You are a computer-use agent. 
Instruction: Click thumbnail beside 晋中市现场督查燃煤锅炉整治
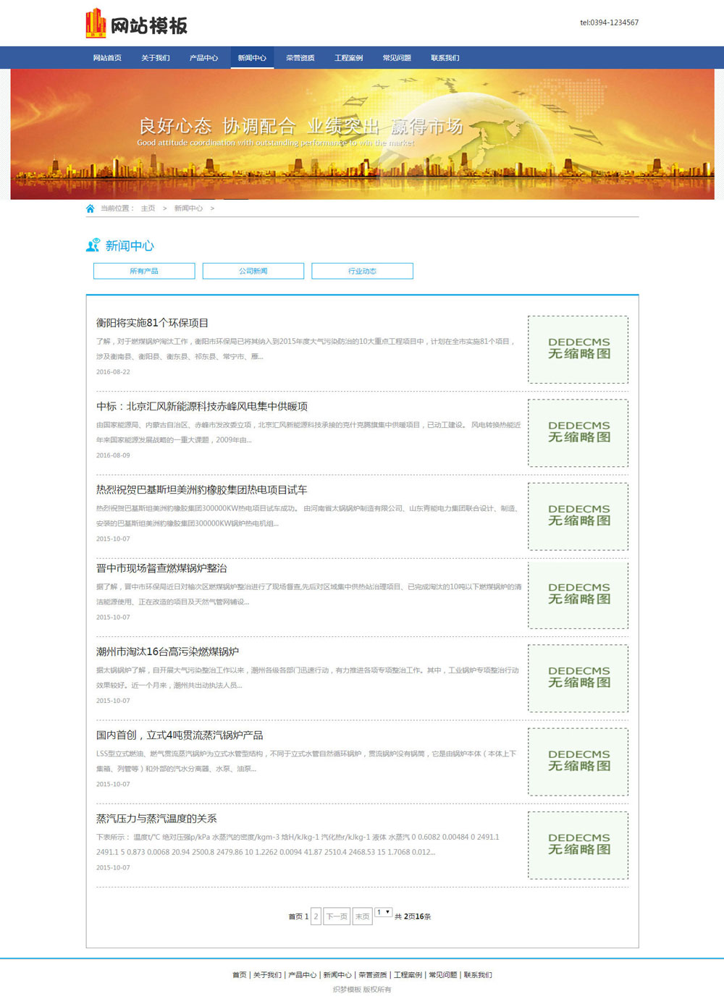578,594
